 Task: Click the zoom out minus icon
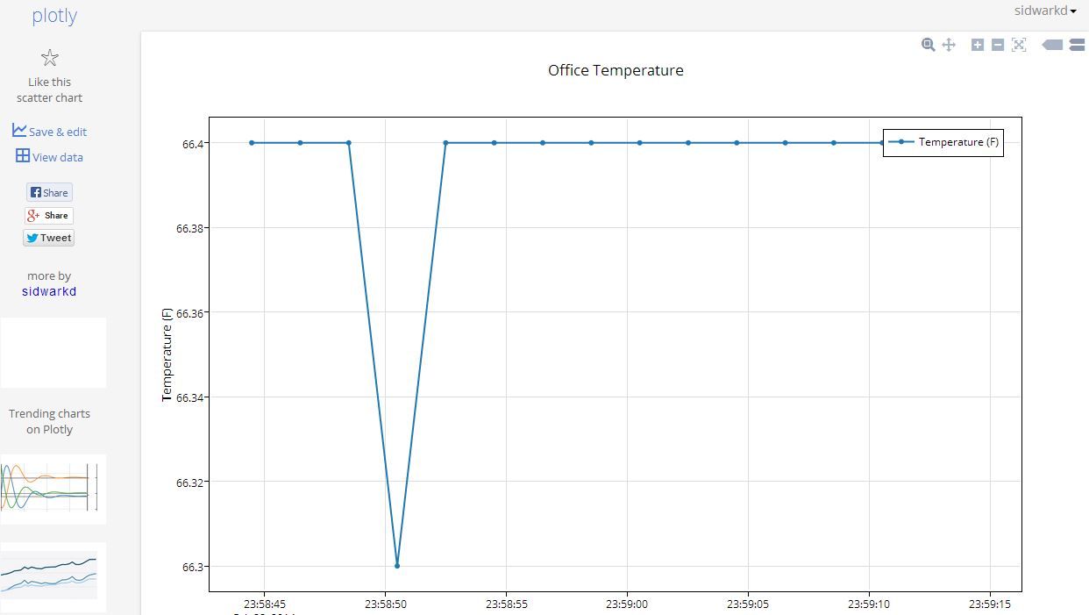point(998,45)
